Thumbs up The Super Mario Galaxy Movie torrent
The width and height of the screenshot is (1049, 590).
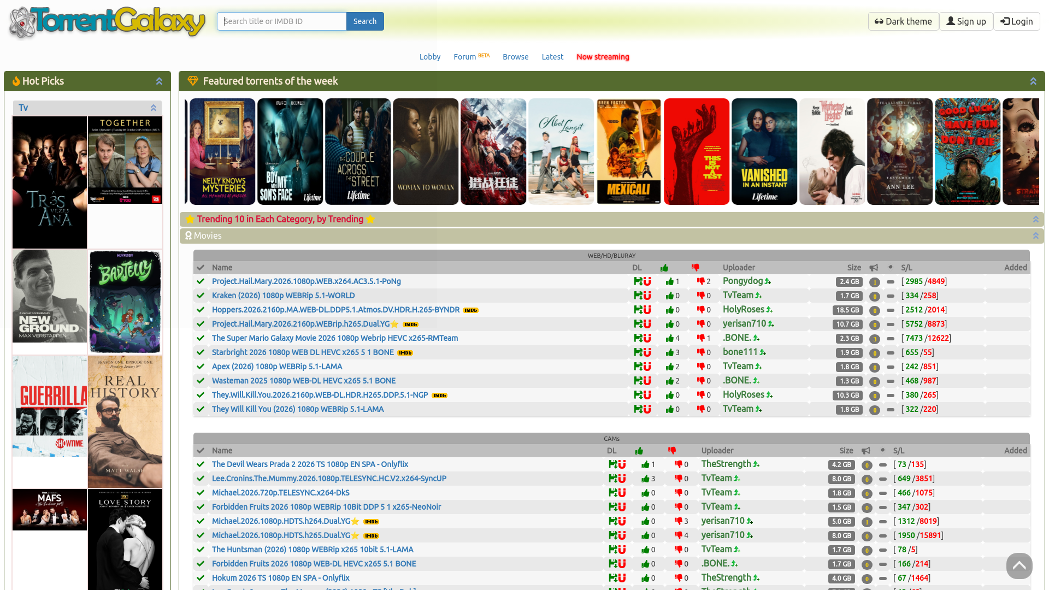(x=669, y=338)
